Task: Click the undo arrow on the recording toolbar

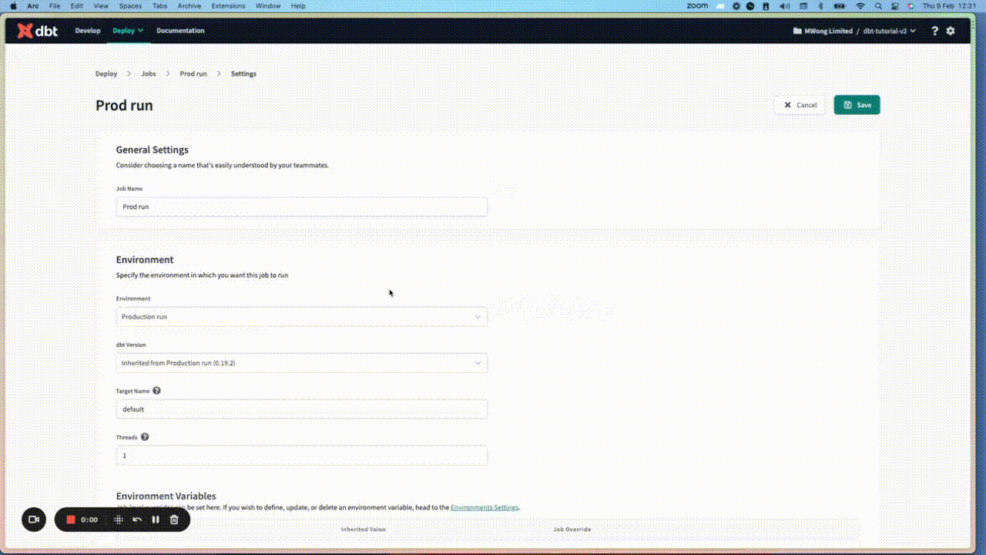Action: pos(137,520)
